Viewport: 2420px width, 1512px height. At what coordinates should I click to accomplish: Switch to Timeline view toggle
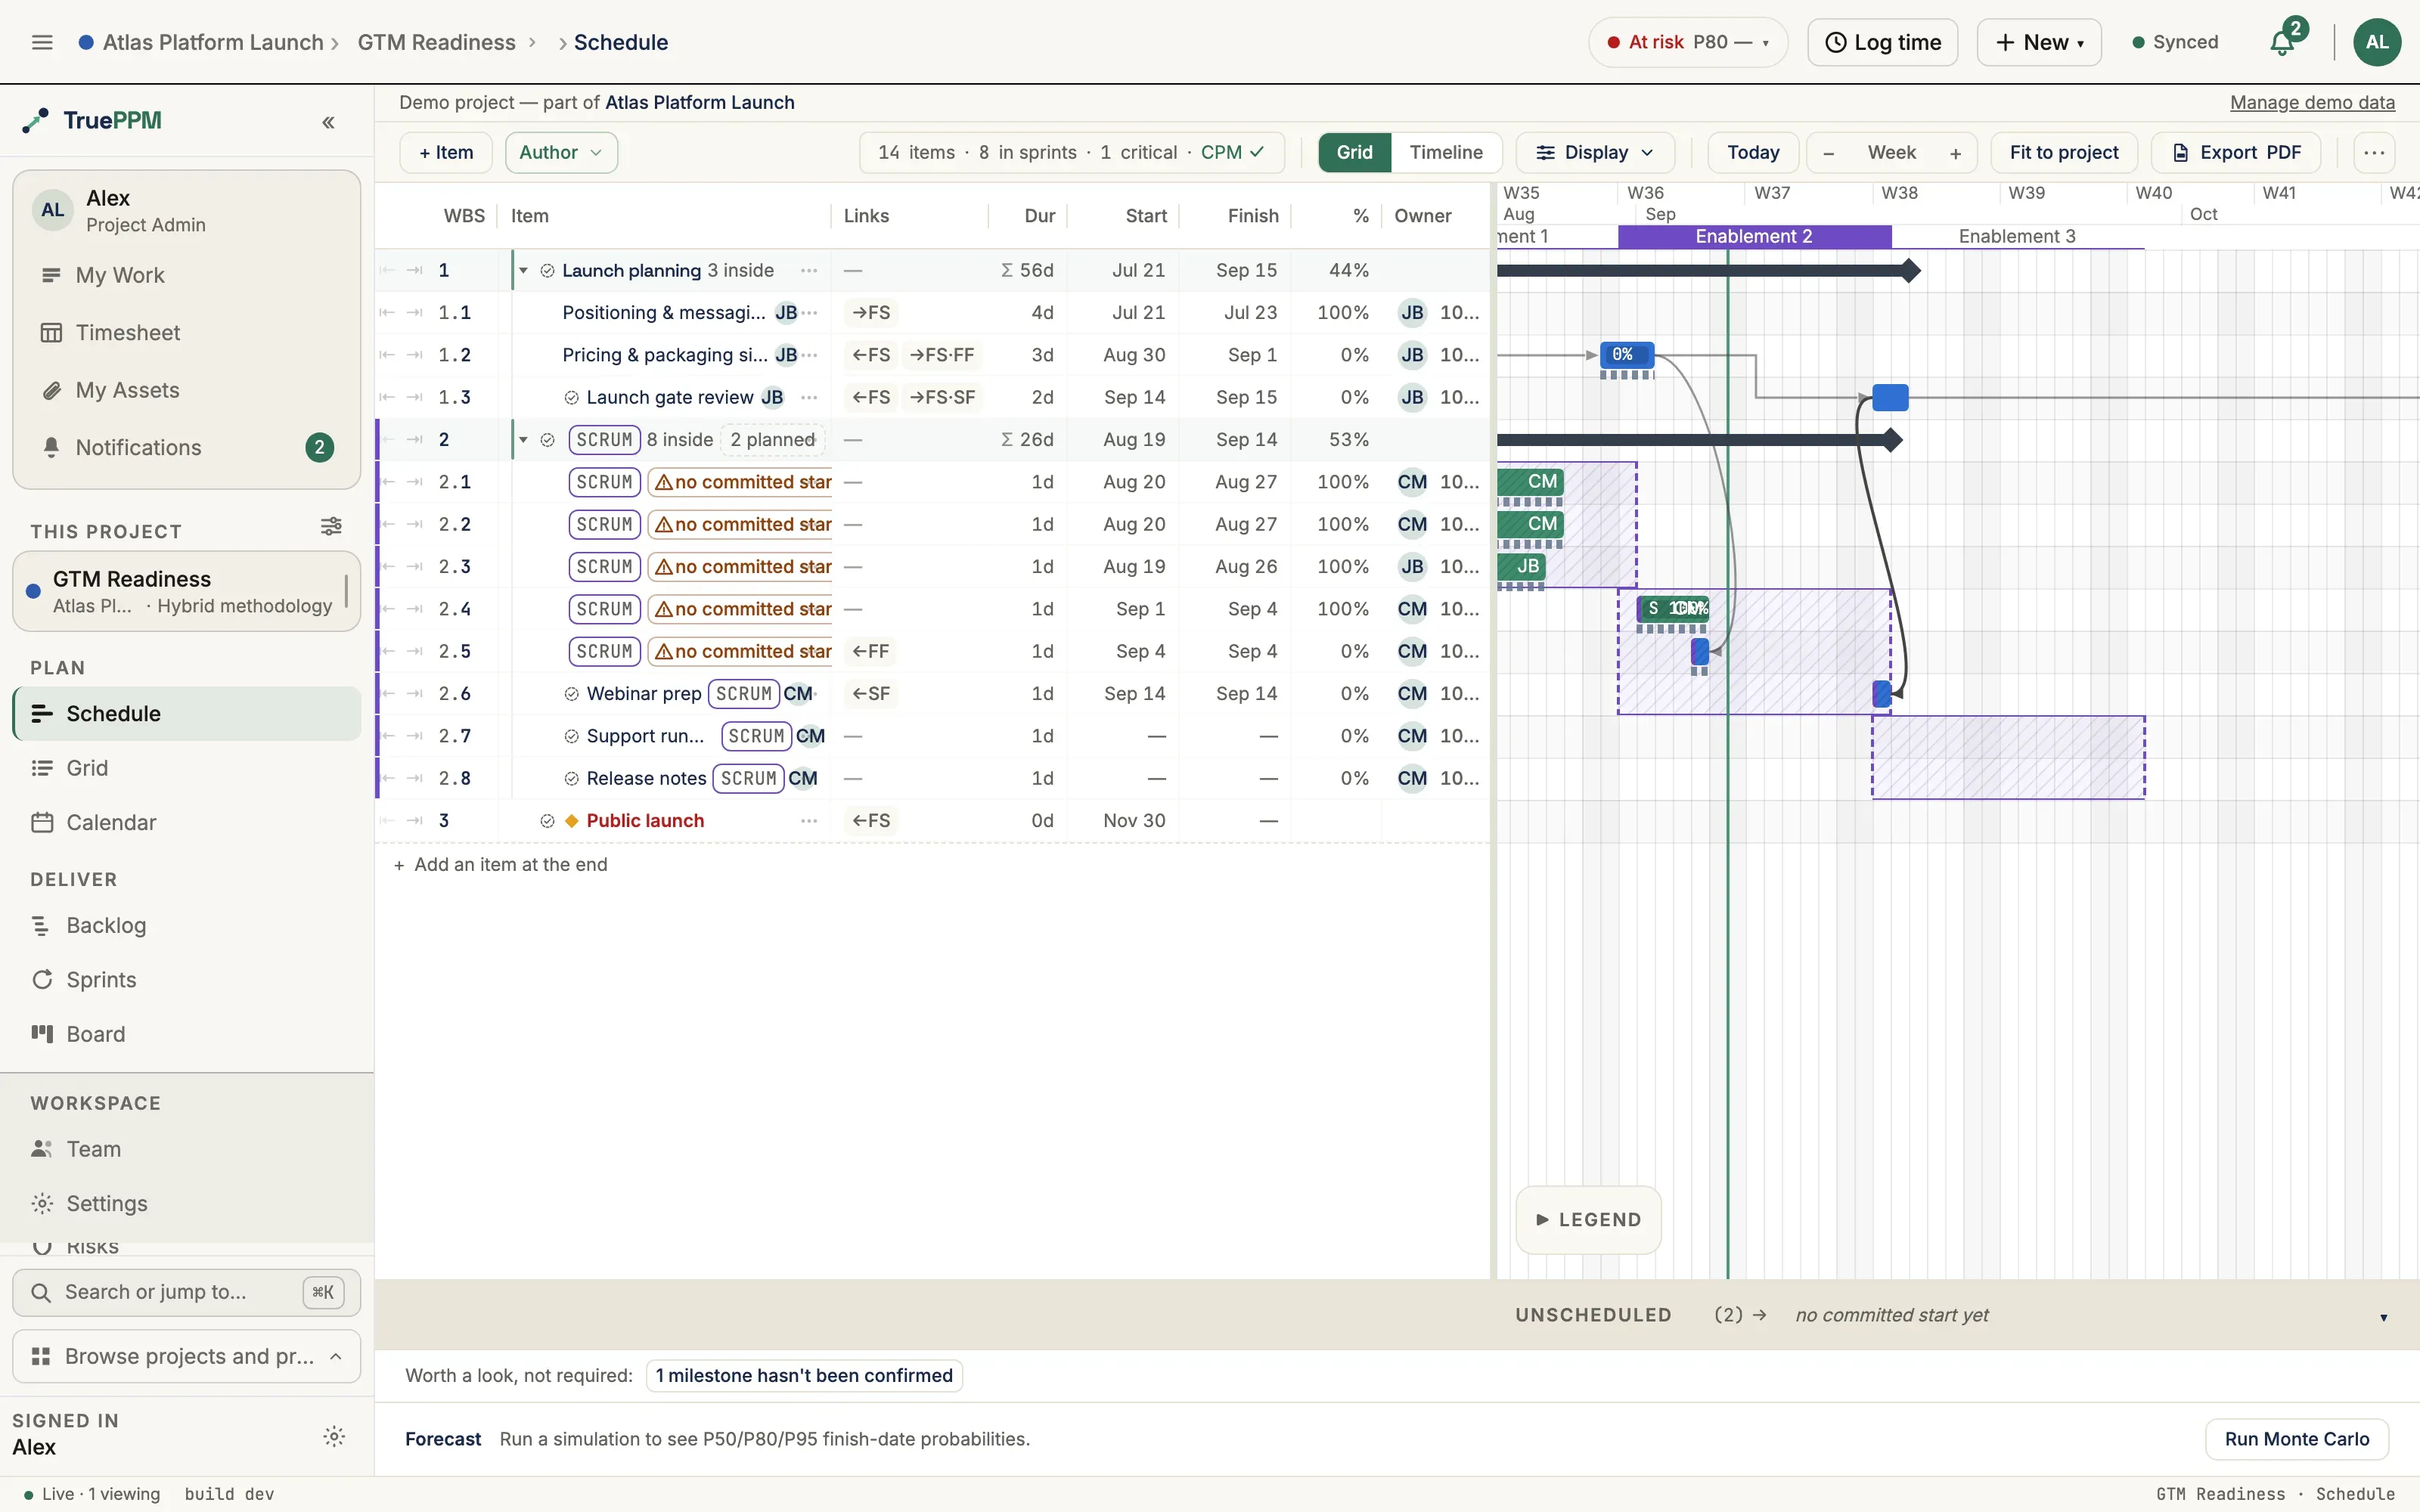click(x=1445, y=152)
